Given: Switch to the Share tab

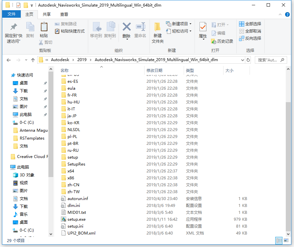Looking at the screenshot, I should [x=47, y=14].
